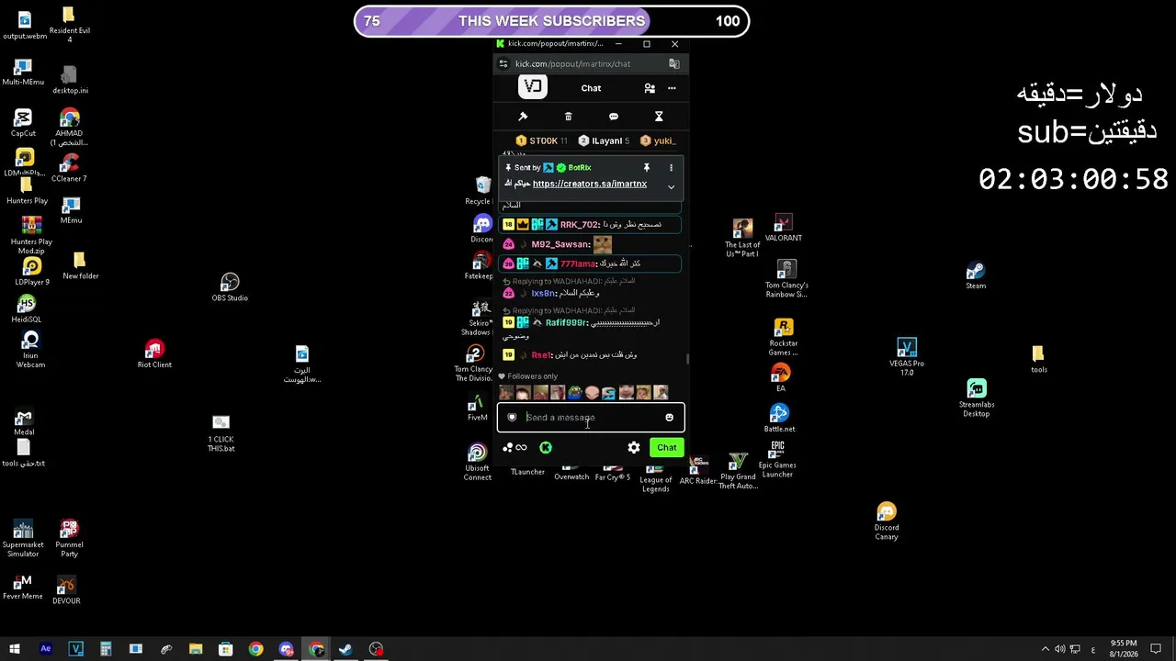This screenshot has height=661, width=1176.
Task: Click username RRK_702 in chat
Action: (x=579, y=225)
